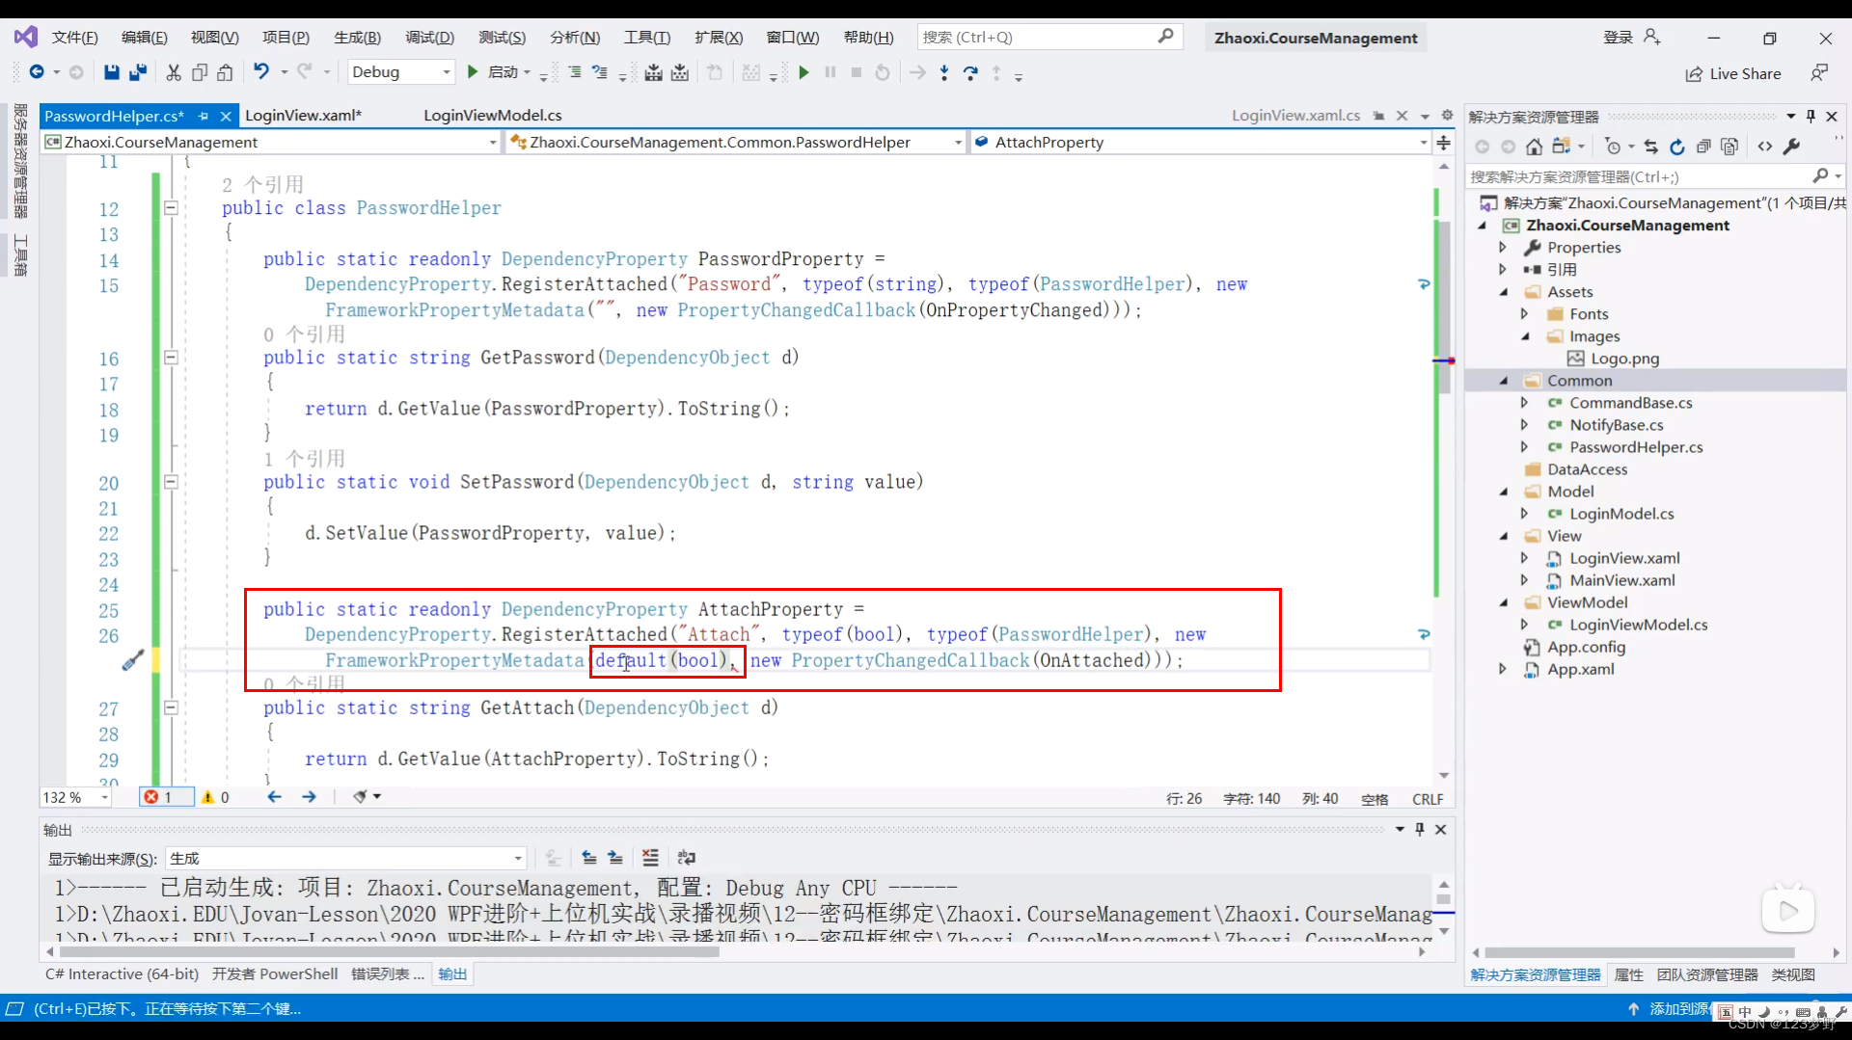This screenshot has height=1040, width=1852.
Task: Switch to LoginViewModel.cs tab
Action: click(493, 116)
